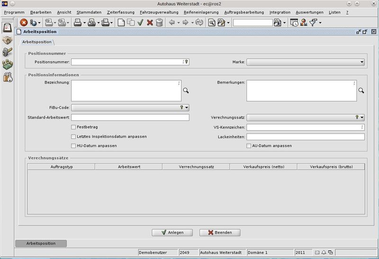
Task: Click the windows icon in status bar
Action: click(x=330, y=252)
